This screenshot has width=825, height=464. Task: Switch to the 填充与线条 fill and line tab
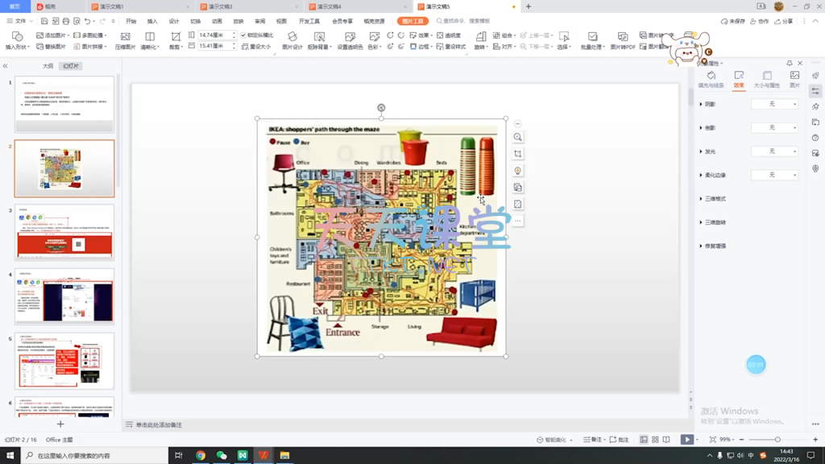click(711, 80)
